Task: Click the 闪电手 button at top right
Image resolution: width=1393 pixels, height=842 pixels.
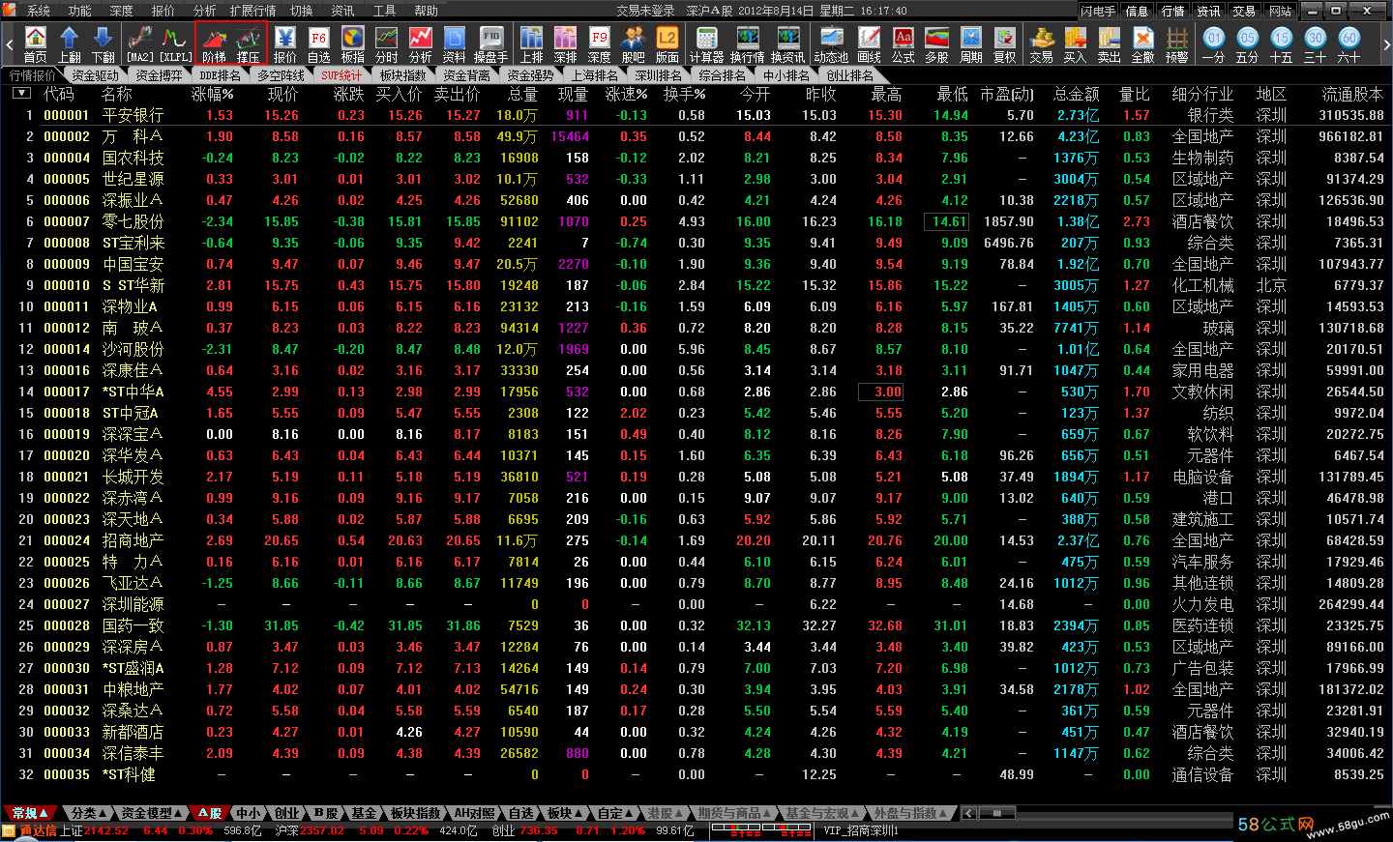Action: point(1098,11)
